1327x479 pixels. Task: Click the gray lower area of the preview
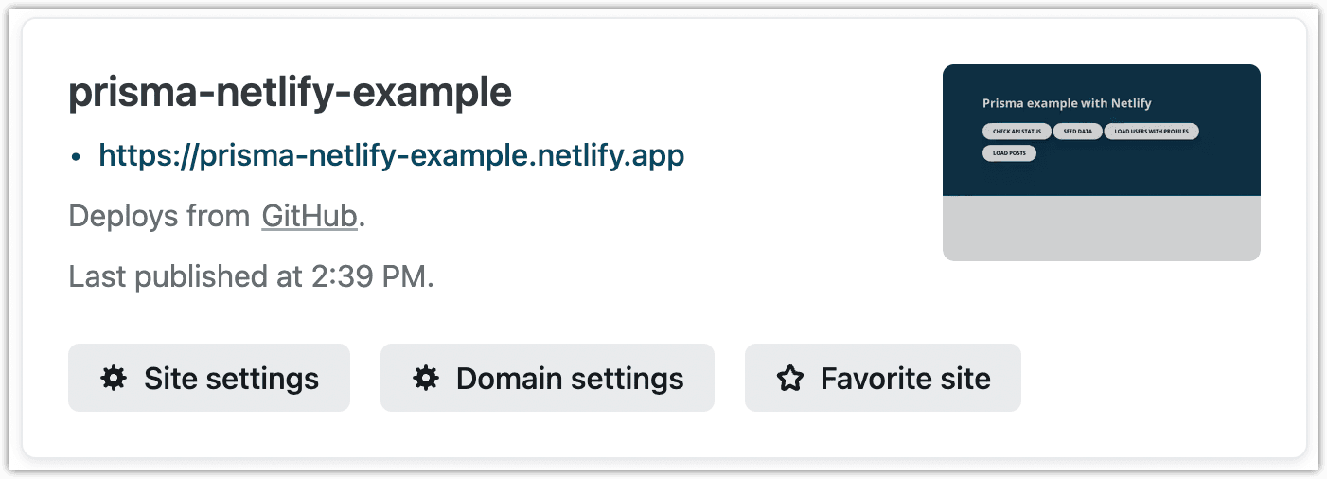[1101, 228]
